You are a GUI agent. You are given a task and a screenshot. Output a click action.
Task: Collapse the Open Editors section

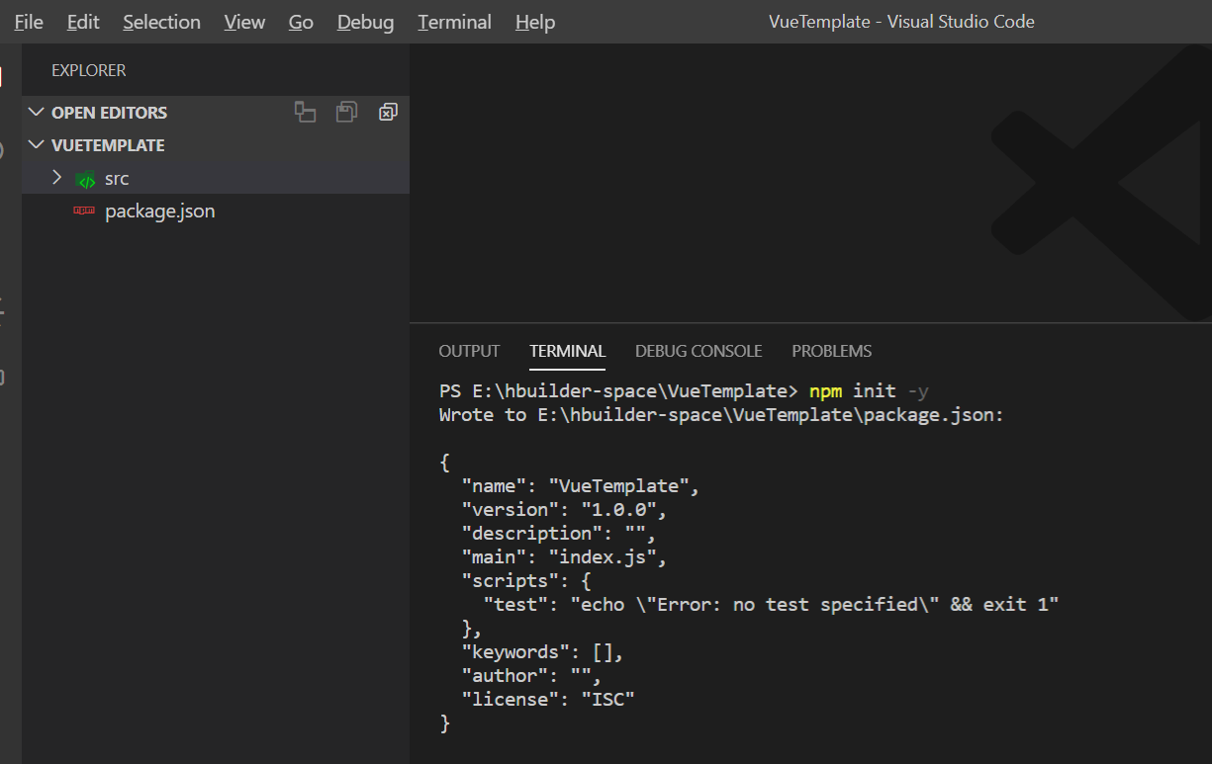[37, 113]
